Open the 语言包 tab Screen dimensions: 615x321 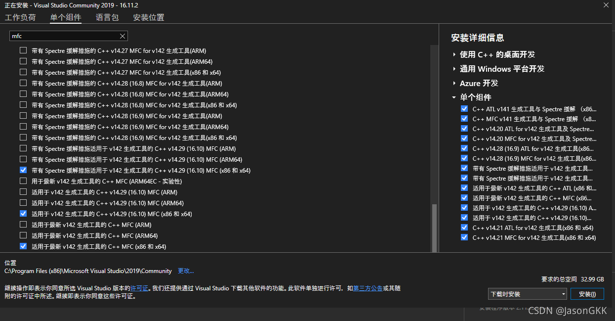[107, 17]
